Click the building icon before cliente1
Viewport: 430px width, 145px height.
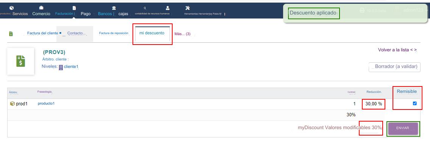61,67
